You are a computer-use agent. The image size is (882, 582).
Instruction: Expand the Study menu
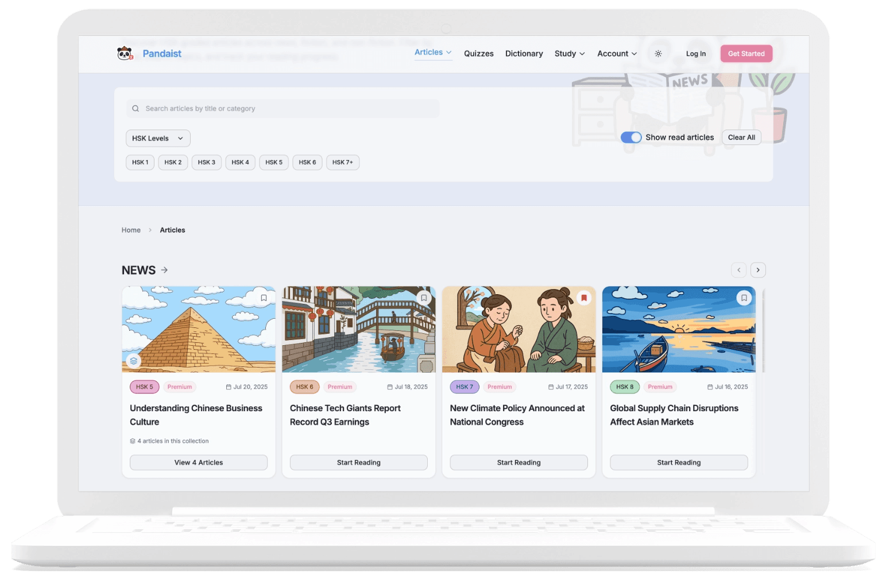[x=569, y=53]
